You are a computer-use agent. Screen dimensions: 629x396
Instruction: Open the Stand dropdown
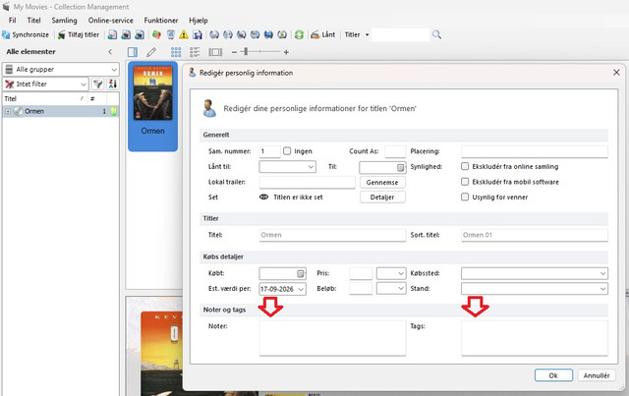tap(535, 289)
